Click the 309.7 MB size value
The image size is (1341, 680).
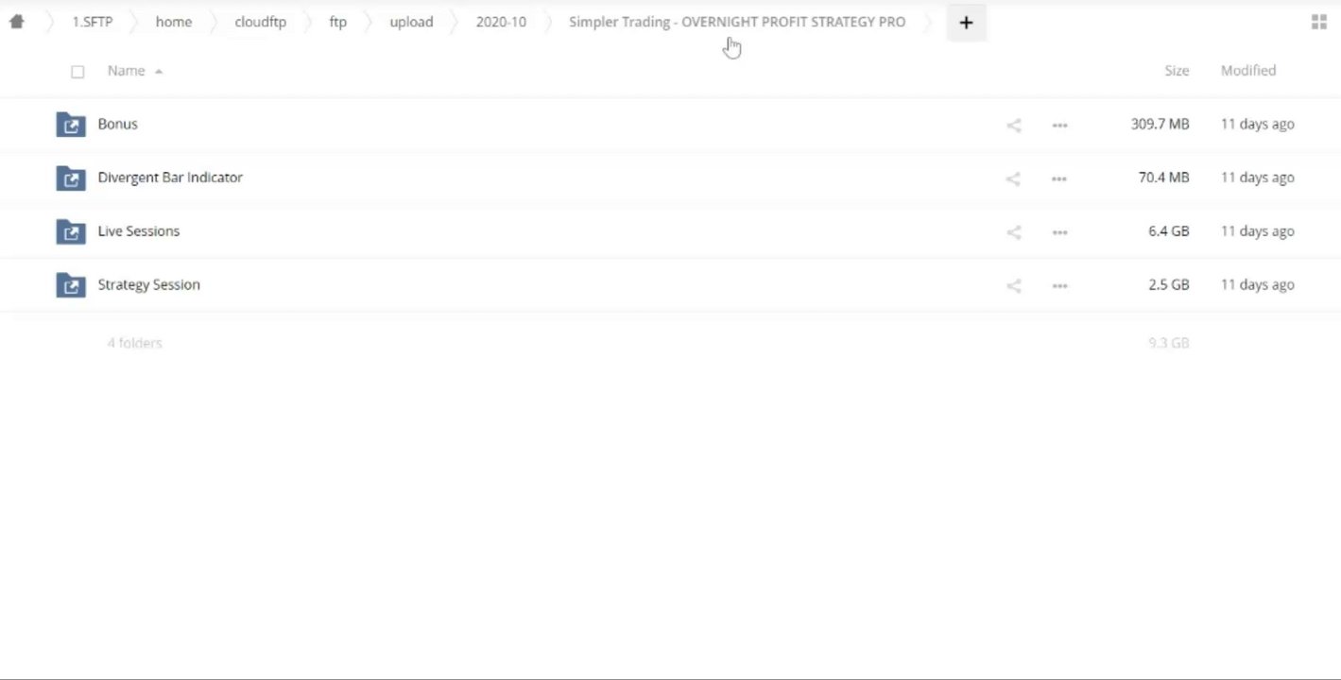1160,124
